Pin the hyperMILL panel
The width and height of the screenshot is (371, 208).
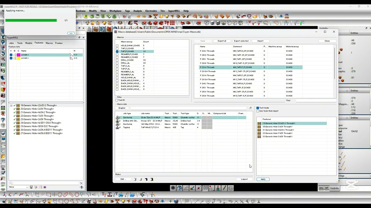pos(79,38)
